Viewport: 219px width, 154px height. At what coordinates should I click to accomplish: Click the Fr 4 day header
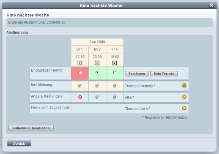pos(115,49)
